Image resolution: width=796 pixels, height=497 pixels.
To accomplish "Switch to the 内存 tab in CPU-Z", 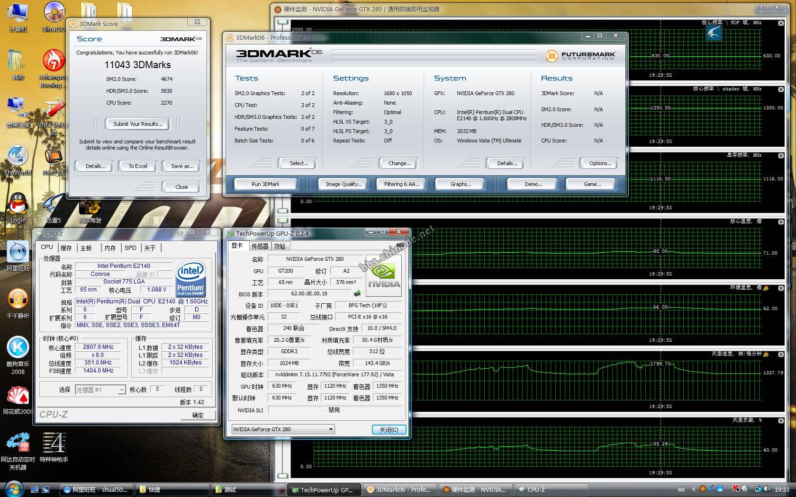I will [110, 248].
